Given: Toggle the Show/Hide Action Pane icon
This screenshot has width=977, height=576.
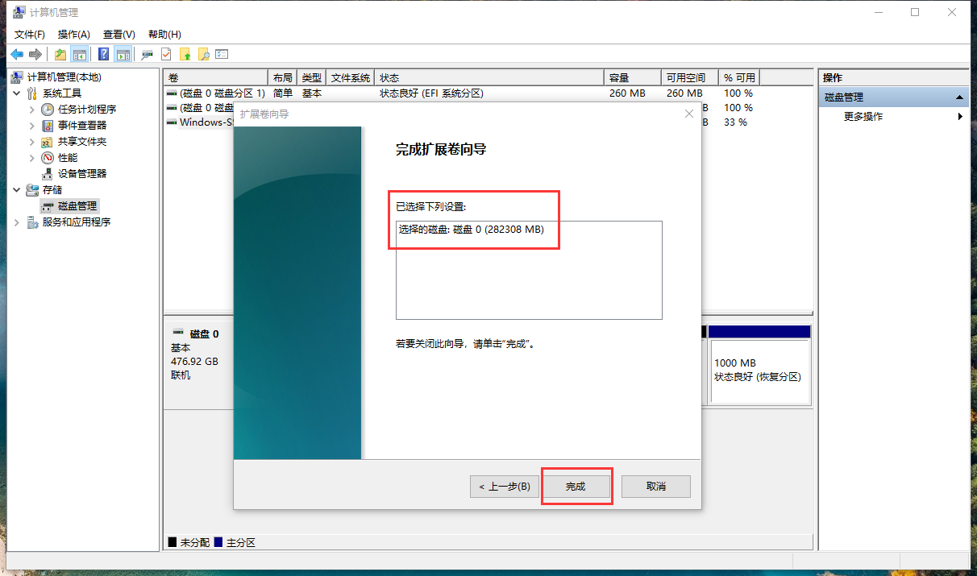Looking at the screenshot, I should 123,54.
